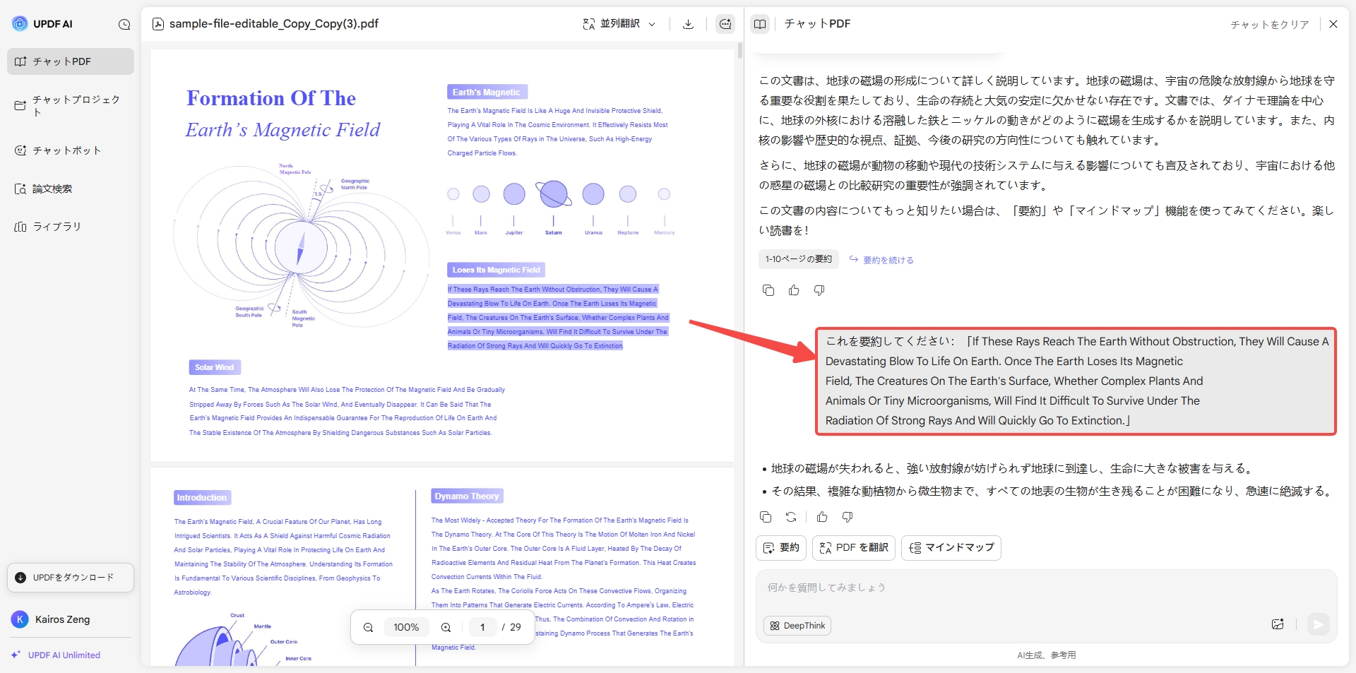Open チャットボット in sidebar

click(71, 150)
